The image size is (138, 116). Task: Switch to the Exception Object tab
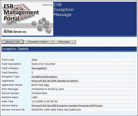point(38,42)
